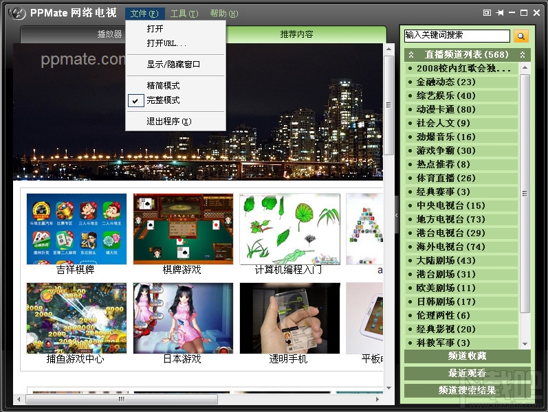Click channel list scrollbar down arrow
The image size is (548, 412).
click(525, 344)
